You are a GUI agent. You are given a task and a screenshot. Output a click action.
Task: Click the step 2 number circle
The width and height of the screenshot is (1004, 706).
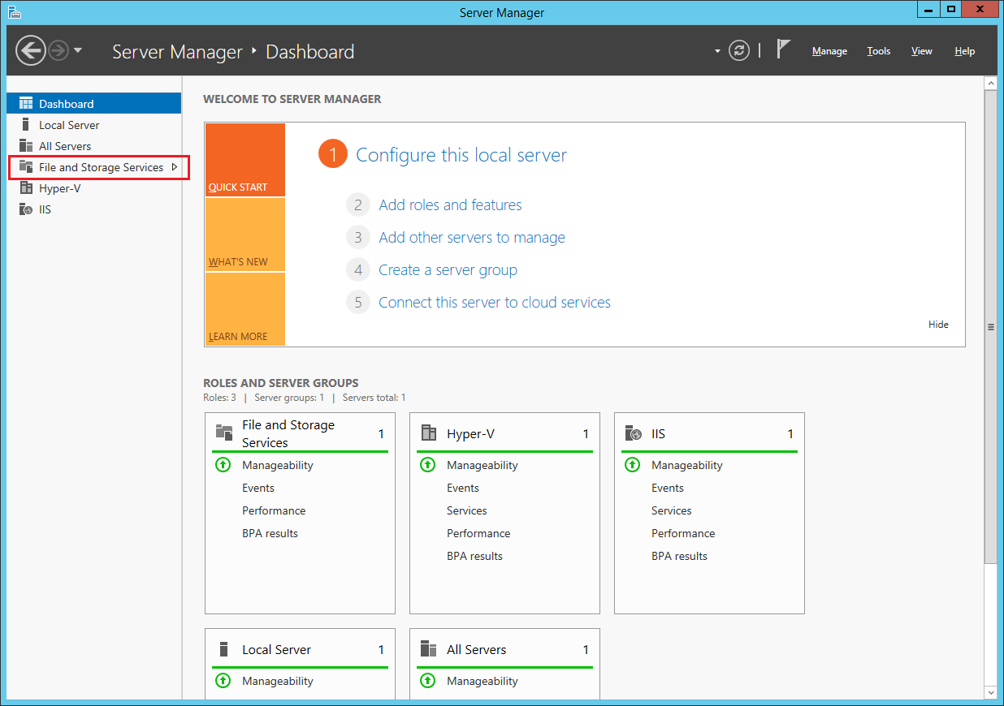pos(357,205)
